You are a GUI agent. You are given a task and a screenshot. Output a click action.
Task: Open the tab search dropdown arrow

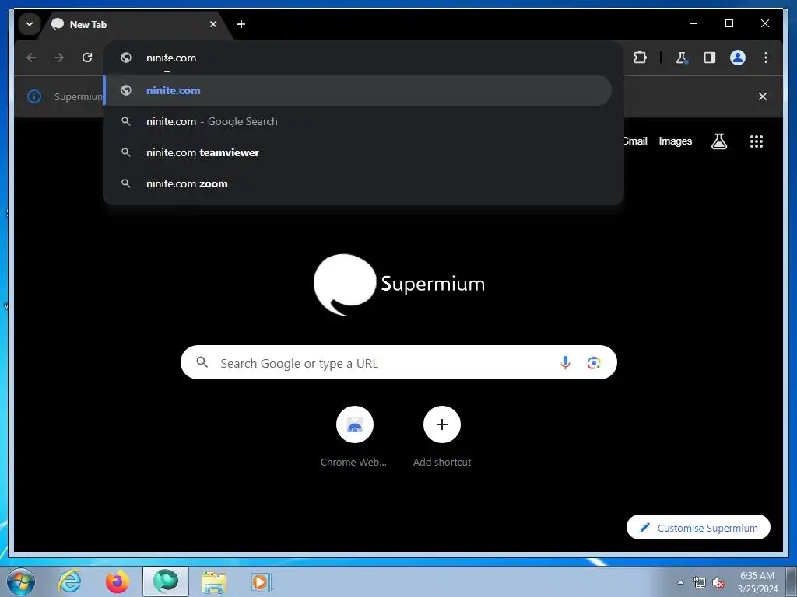[x=30, y=24]
